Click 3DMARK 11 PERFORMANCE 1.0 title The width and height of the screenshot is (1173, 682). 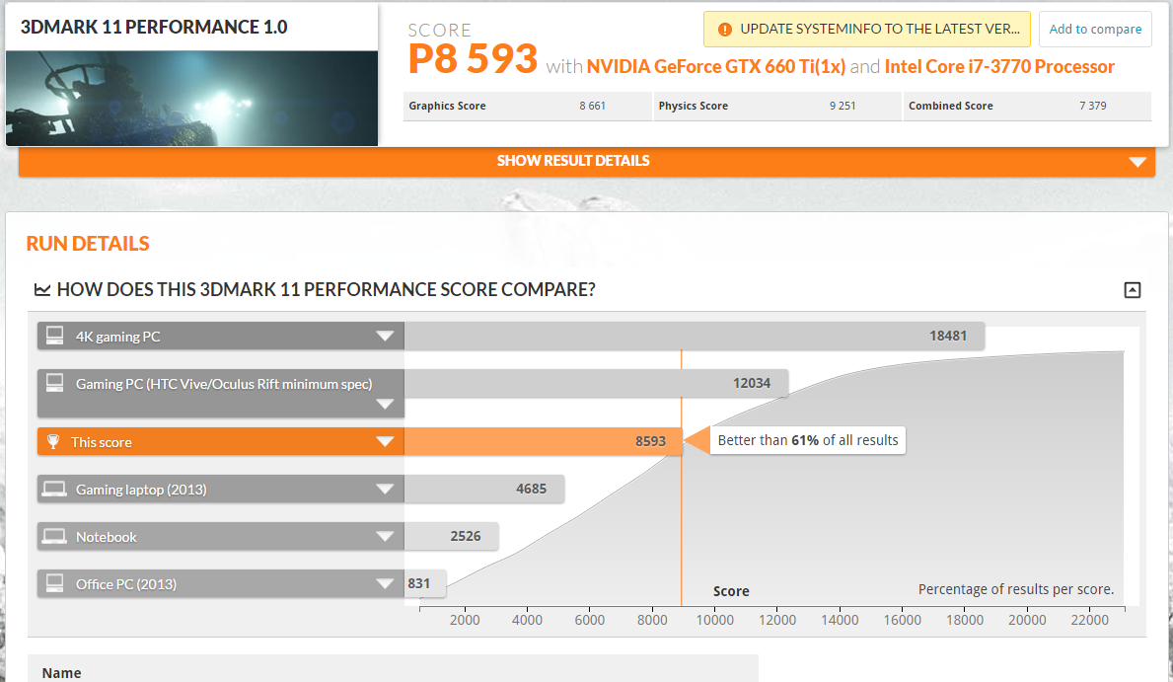153,27
